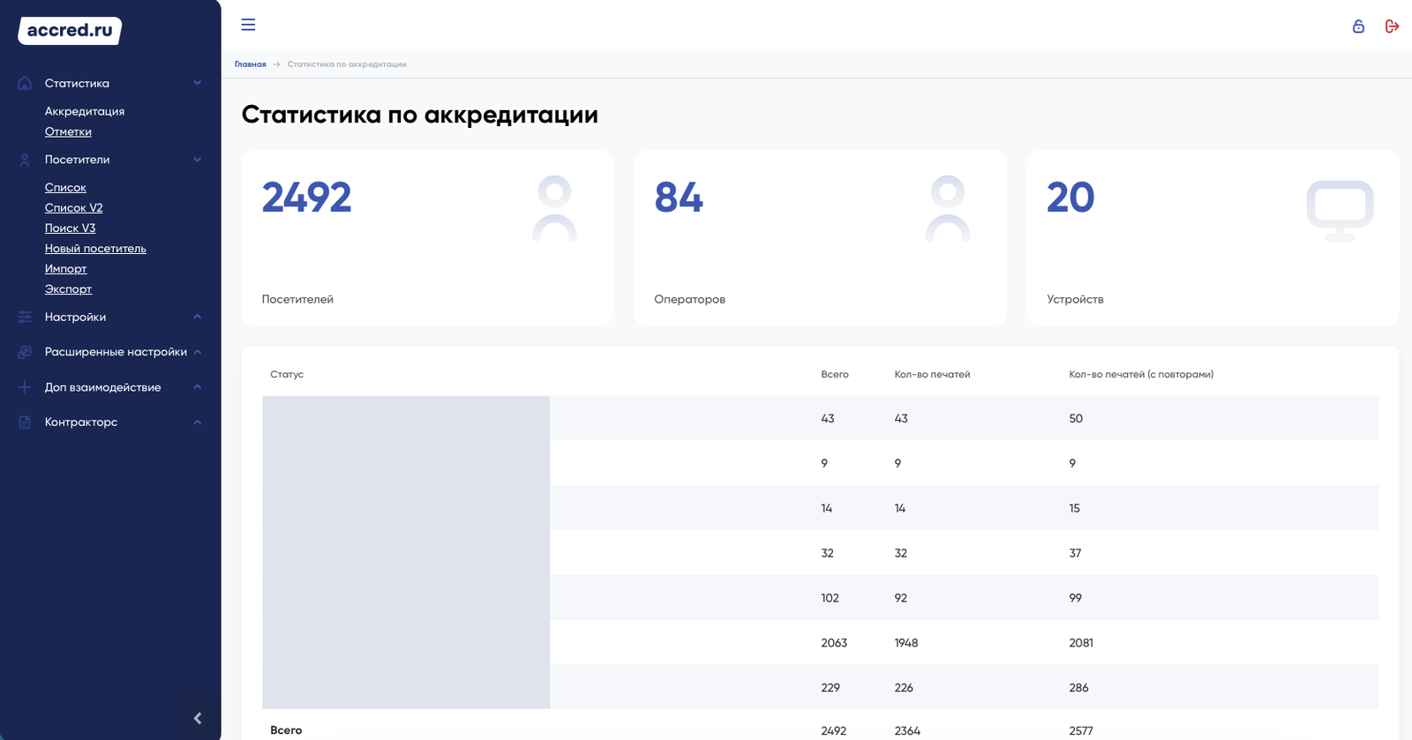Screen dimensions: 1412x740
Task: Click the value 102 in table
Action: (830, 598)
